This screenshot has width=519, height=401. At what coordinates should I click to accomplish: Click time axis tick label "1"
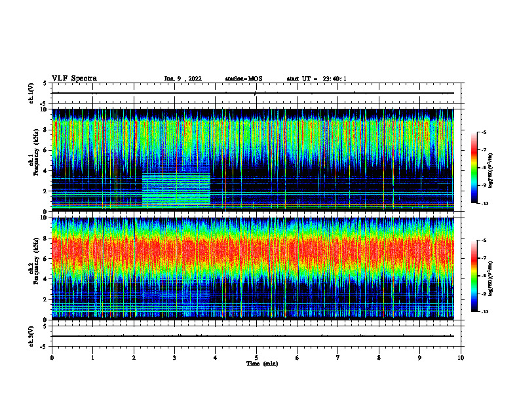point(92,358)
